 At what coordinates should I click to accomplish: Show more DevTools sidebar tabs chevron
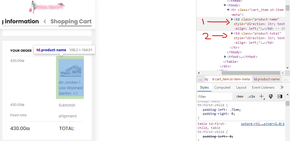282,87
